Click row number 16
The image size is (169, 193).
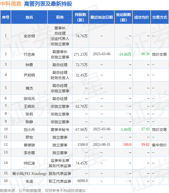(6, 181)
